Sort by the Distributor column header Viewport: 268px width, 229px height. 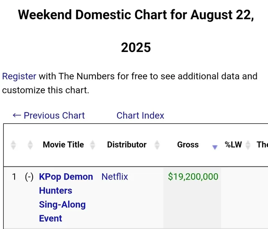click(126, 145)
